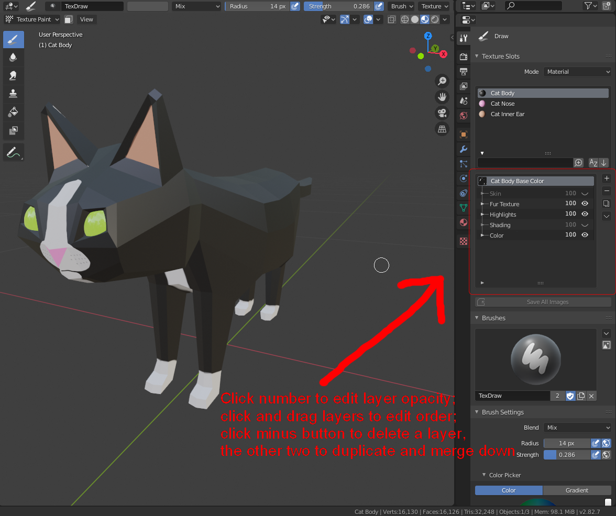Viewport: 616px width, 516px height.
Task: Open View Layer properties tab
Action: click(464, 86)
